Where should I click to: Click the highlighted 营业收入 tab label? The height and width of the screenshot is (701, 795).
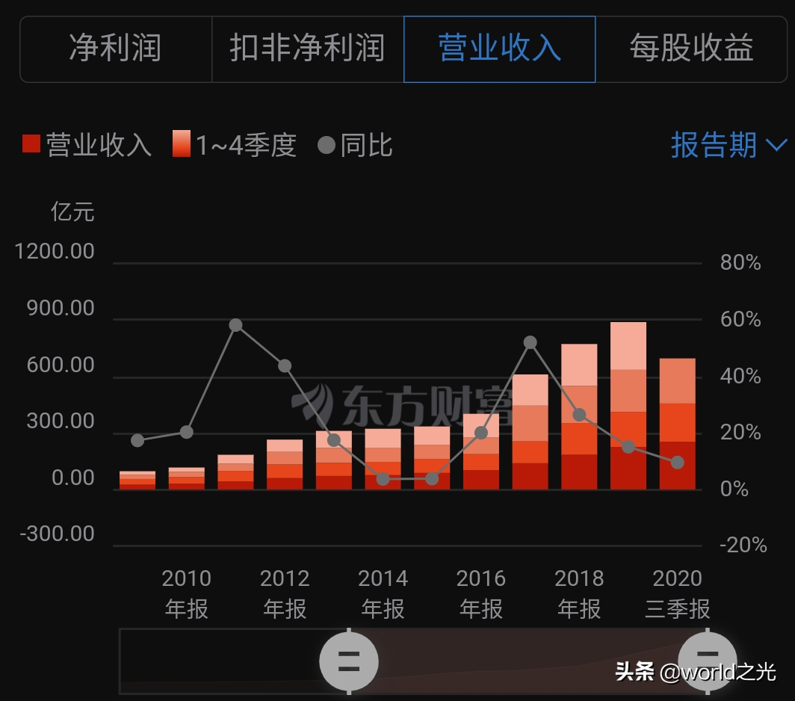pos(498,48)
